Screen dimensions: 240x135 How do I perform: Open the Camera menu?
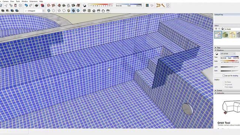(x=6, y=1)
